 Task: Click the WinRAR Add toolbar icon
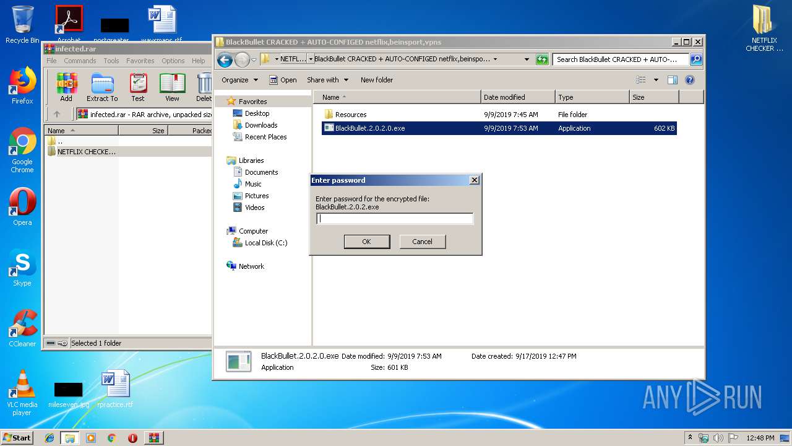(x=66, y=87)
